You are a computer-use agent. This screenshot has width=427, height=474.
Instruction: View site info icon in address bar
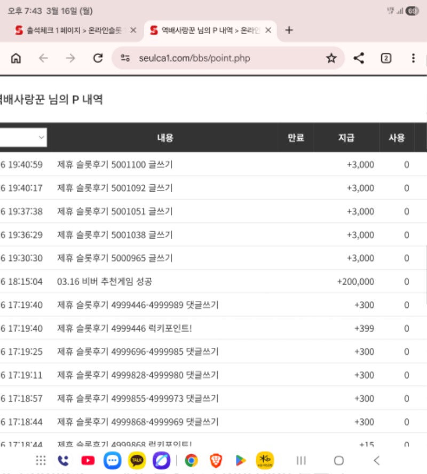pos(125,58)
